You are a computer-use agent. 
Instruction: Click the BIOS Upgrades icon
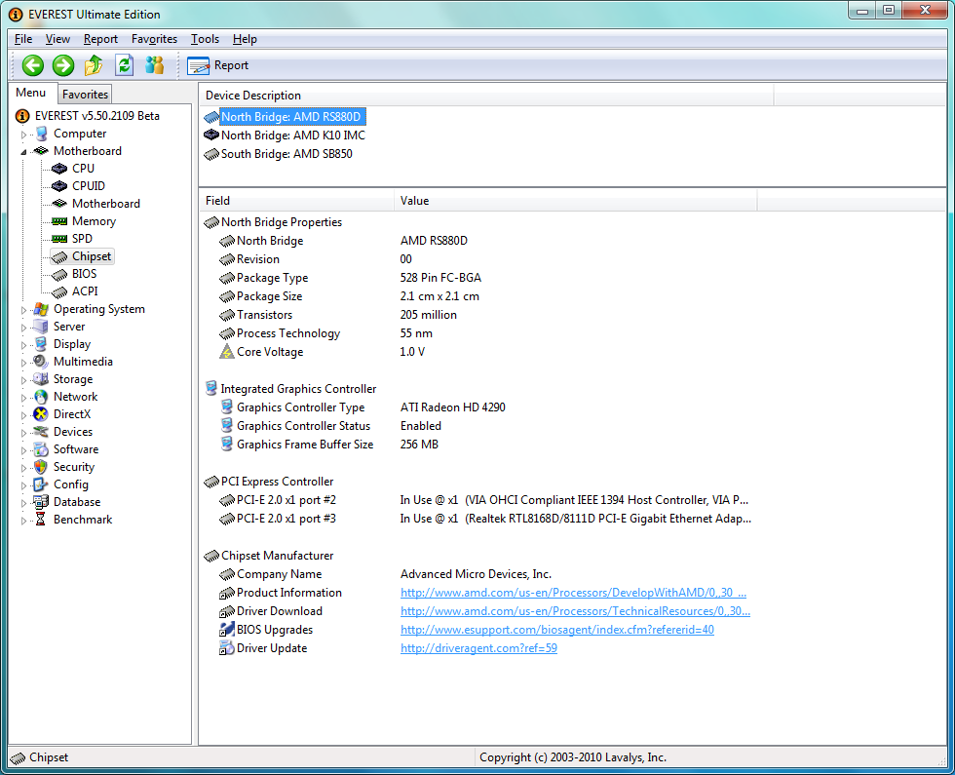(x=226, y=630)
